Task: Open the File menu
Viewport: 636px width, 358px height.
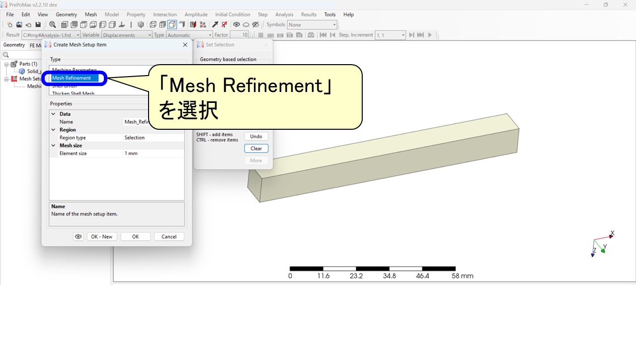Action: [10, 14]
